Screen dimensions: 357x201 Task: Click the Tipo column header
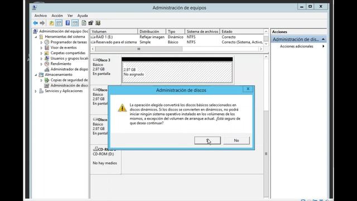175,31
